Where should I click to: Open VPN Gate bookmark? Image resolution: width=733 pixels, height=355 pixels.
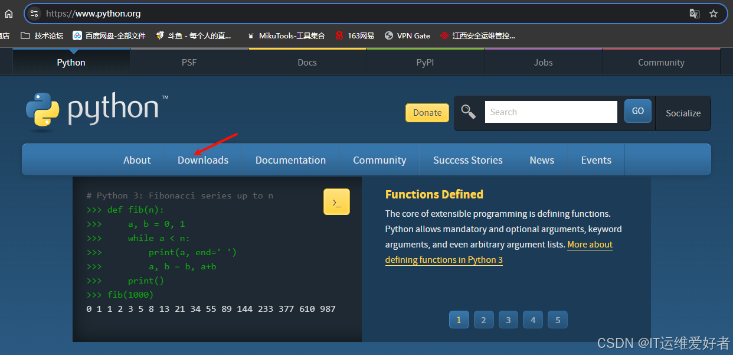tap(407, 35)
